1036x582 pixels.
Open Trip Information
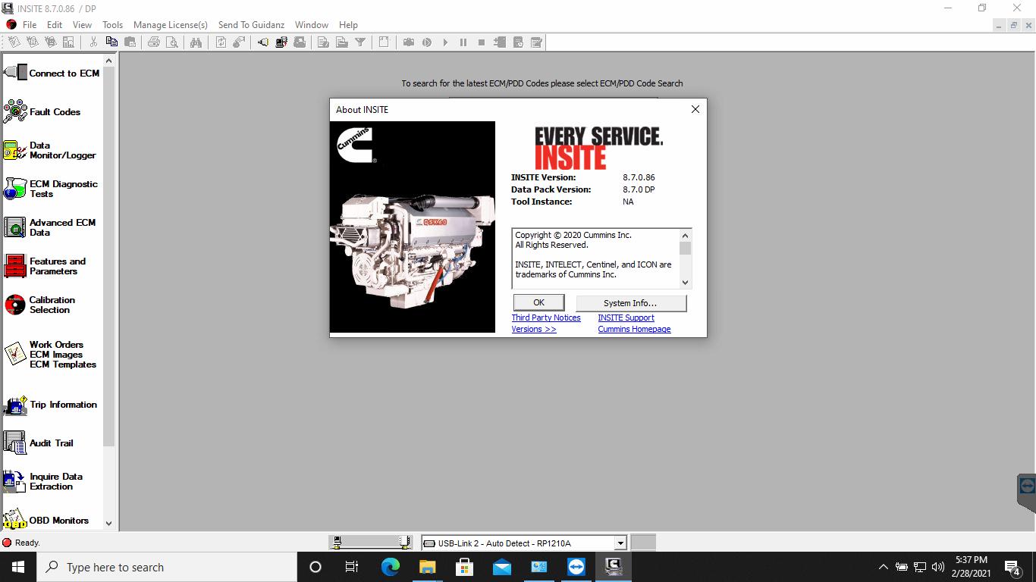(50, 405)
